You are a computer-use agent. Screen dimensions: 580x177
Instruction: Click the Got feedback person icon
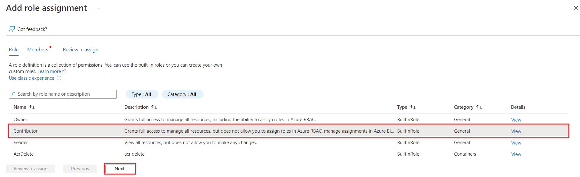[12, 29]
